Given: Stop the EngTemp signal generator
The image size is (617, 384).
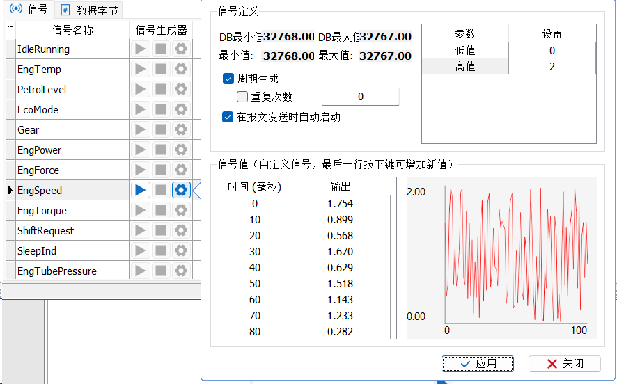Looking at the screenshot, I should pos(161,69).
